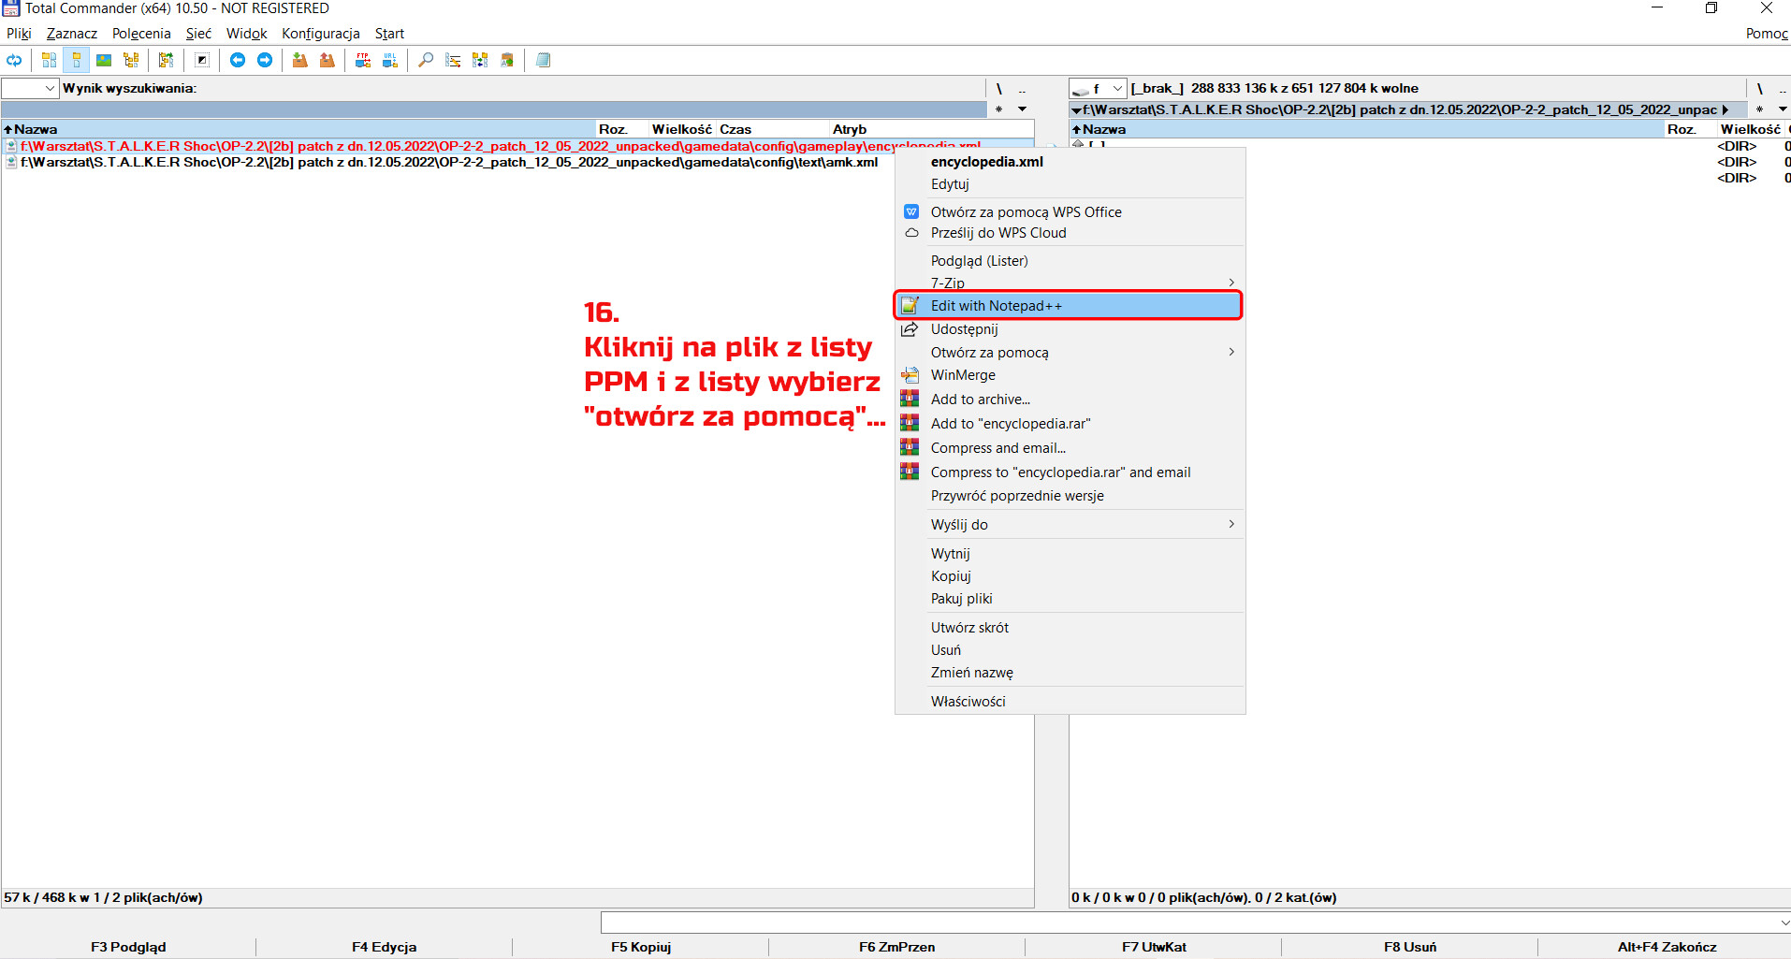The image size is (1791, 959).
Task: Open the Sieć menu
Action: [x=198, y=34]
